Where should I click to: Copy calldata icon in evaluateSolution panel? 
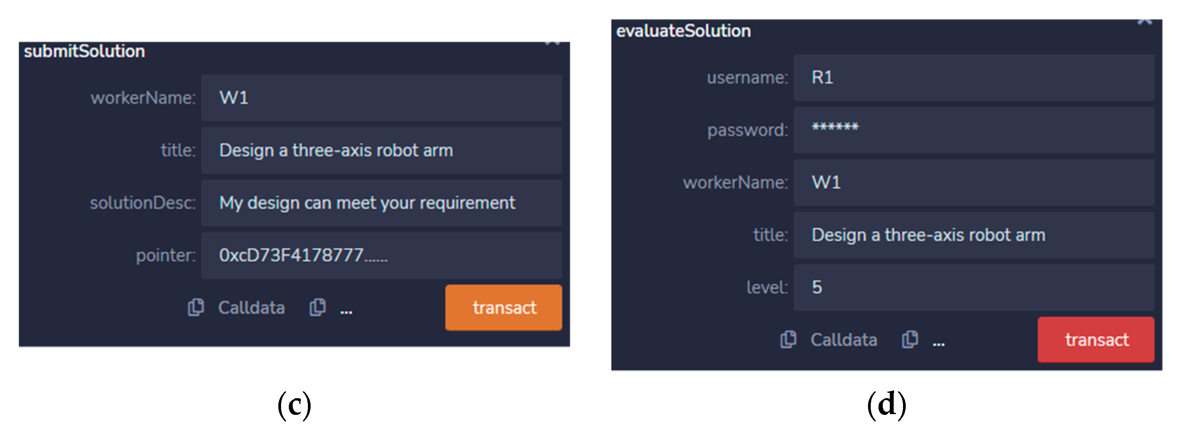[788, 340]
